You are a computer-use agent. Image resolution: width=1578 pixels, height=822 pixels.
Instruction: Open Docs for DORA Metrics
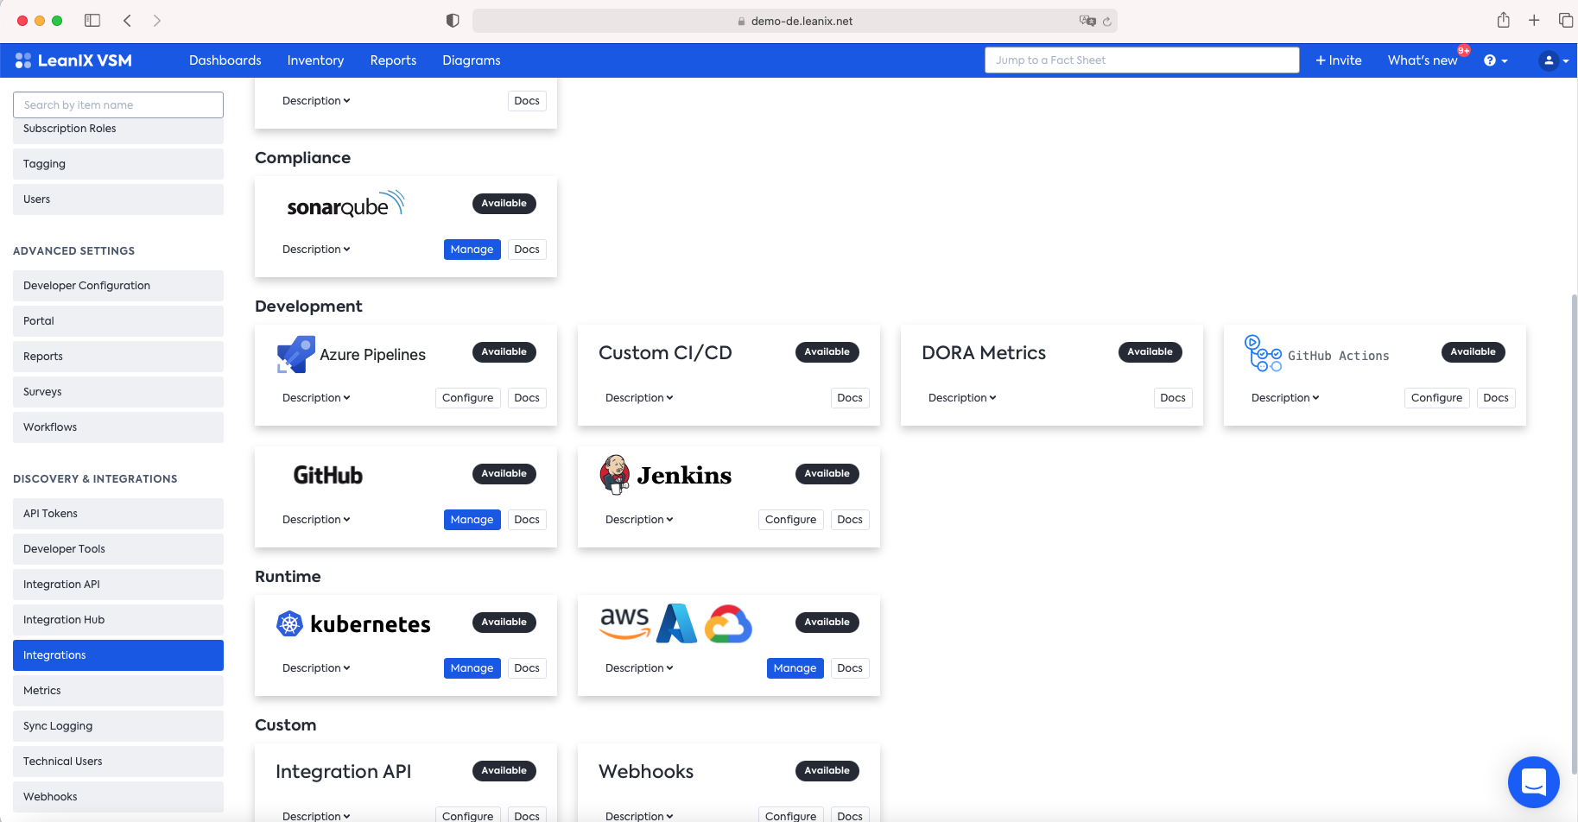1173,398
